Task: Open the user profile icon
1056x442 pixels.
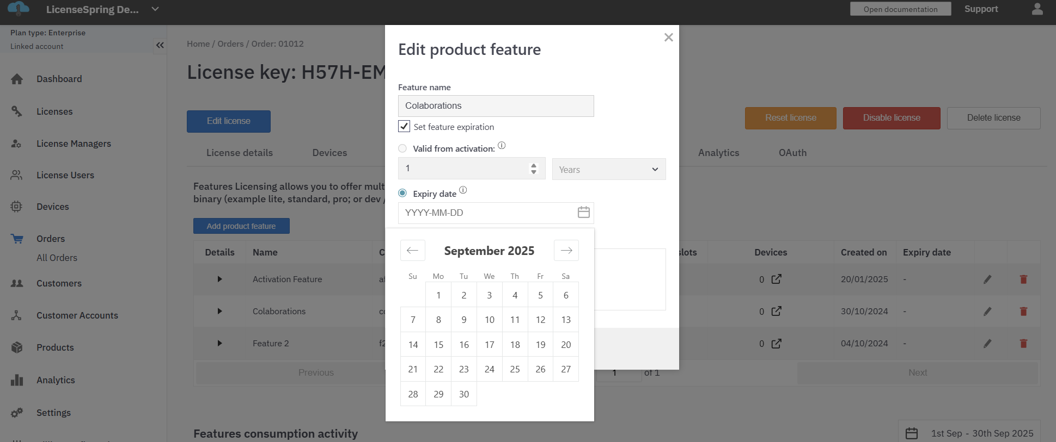Action: tap(1037, 9)
